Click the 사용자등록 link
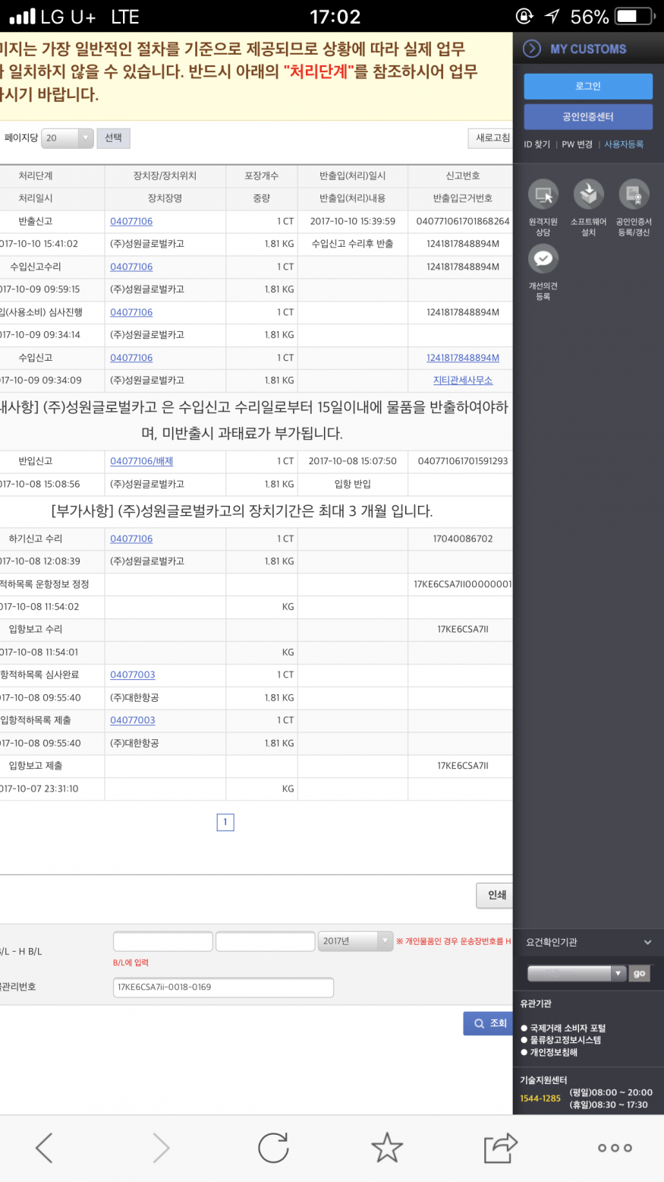The height and width of the screenshot is (1182, 664). pyautogui.click(x=624, y=144)
